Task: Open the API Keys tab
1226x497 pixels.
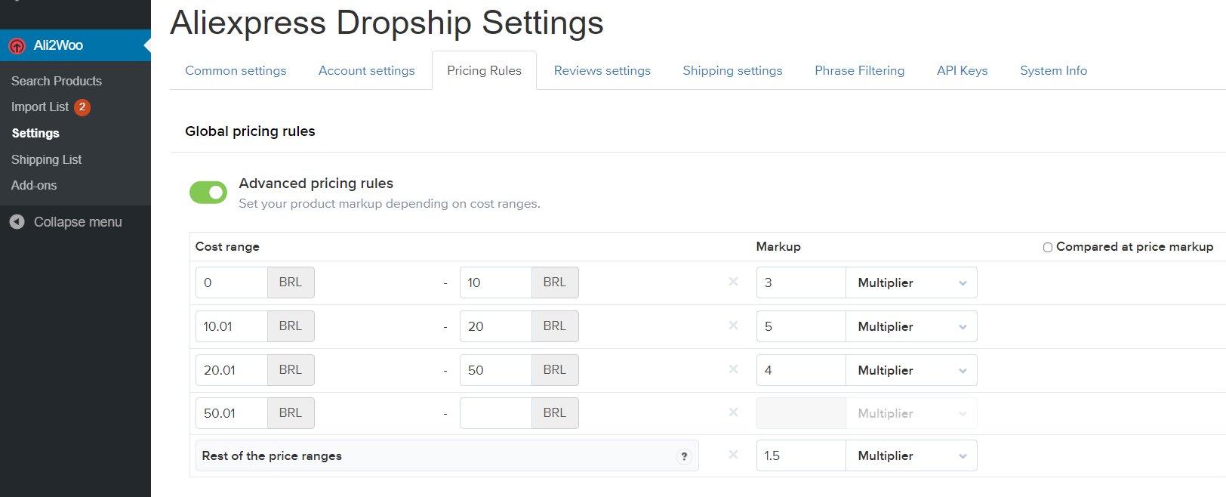Action: click(x=962, y=70)
